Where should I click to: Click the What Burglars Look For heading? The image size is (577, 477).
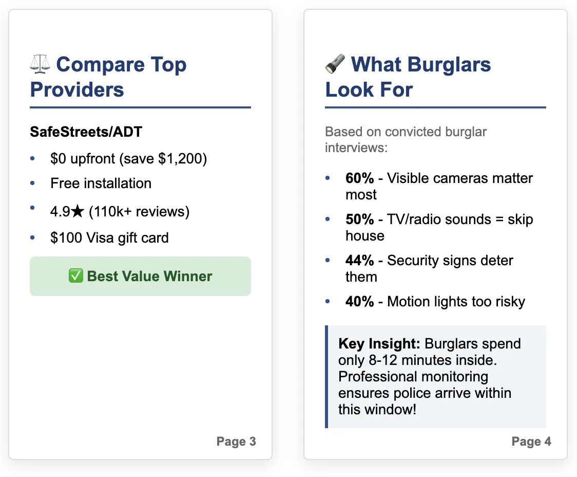(x=408, y=77)
